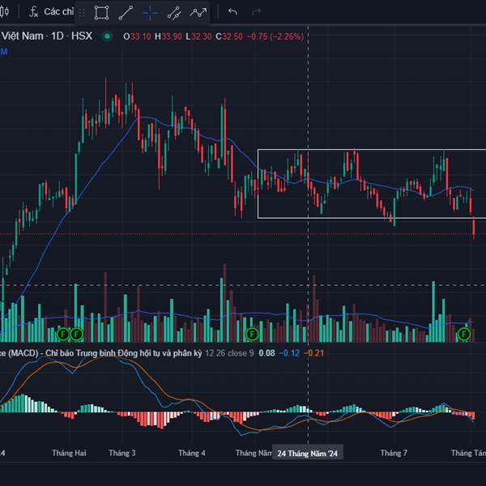Click the Các chỉ indicators label
486x486 pixels.
[58, 12]
